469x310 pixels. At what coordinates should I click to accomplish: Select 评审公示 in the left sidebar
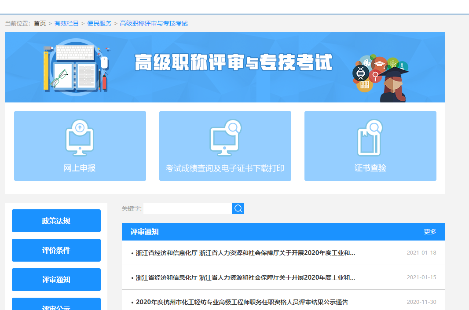56,305
